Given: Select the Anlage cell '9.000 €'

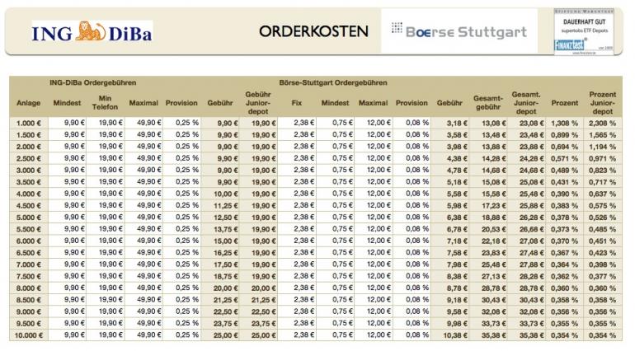Looking at the screenshot, I should (28, 311).
